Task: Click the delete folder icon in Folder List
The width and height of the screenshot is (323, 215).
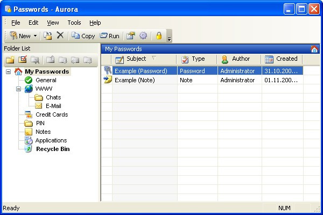Action: tap(35, 60)
